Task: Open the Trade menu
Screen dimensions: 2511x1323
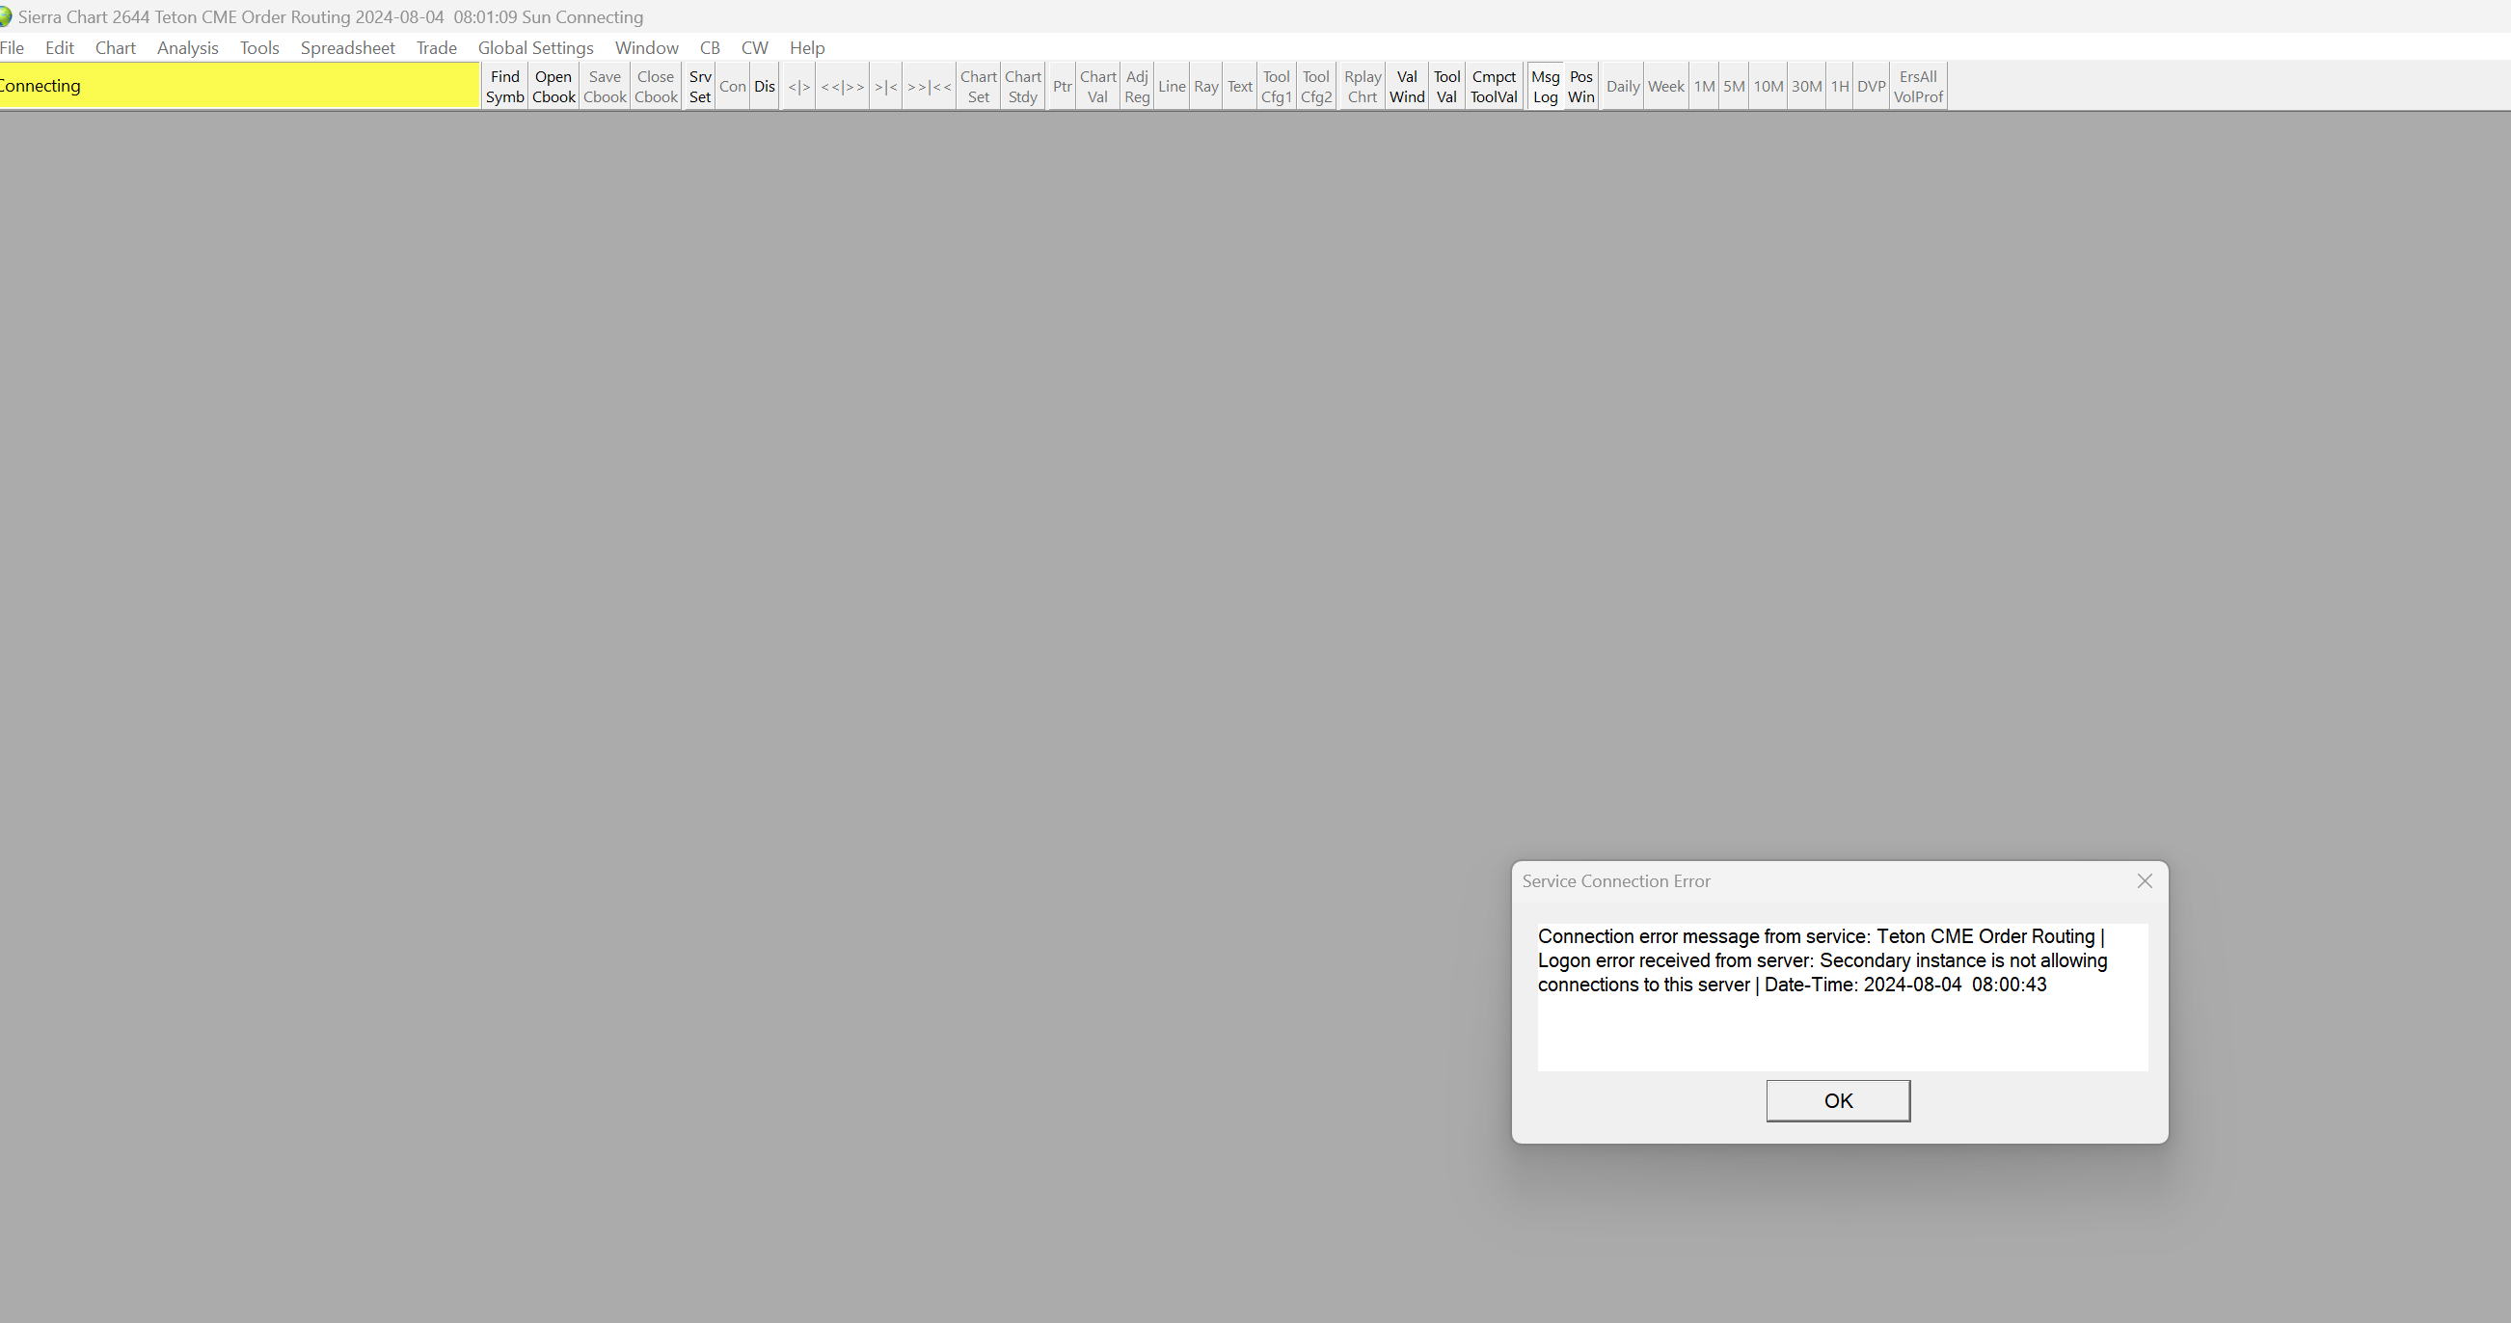Action: 436,48
